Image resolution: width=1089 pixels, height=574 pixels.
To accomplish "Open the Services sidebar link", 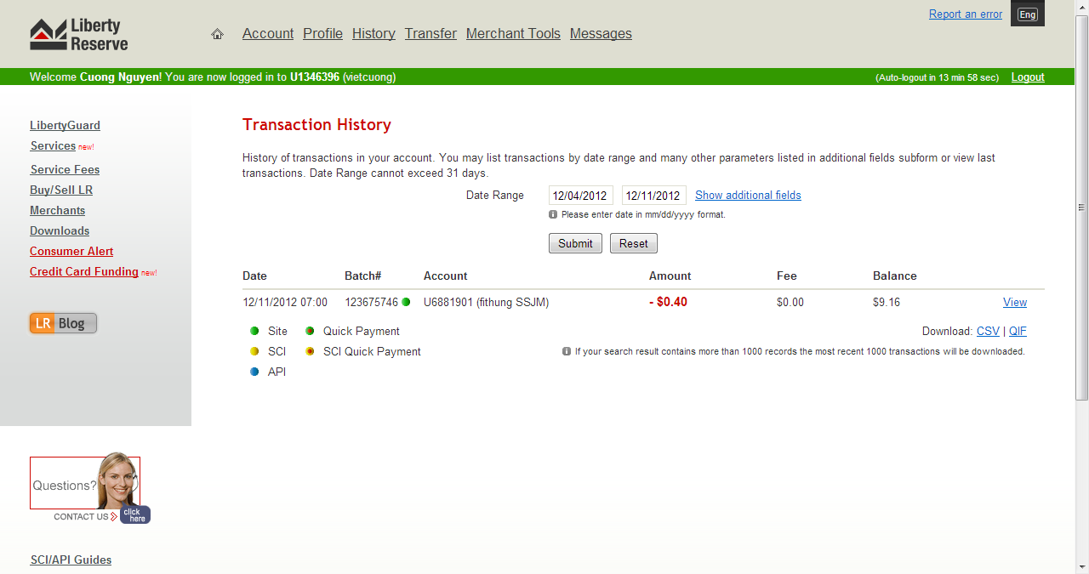I will (x=53, y=145).
